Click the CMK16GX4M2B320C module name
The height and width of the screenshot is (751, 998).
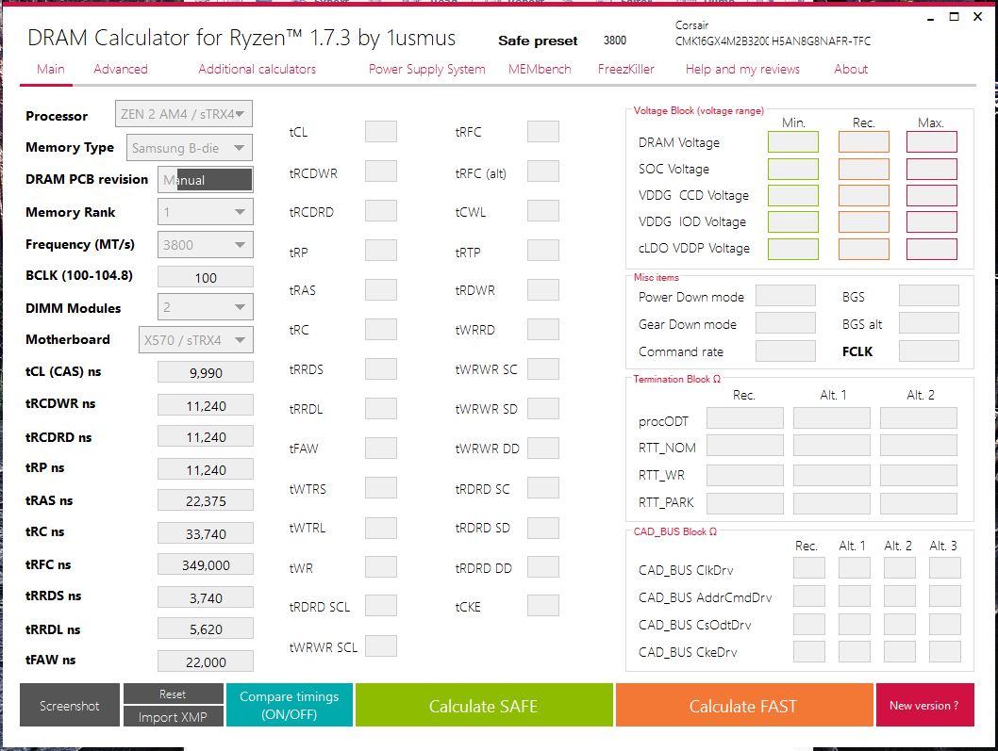[x=722, y=41]
